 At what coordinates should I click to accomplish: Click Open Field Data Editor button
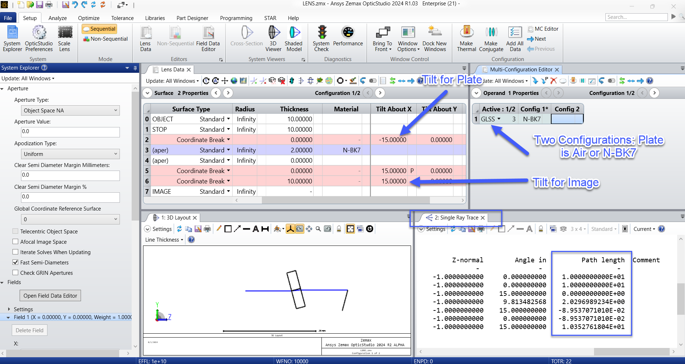(50, 295)
